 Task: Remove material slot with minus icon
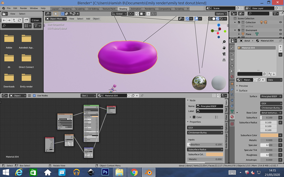[x=280, y=51]
